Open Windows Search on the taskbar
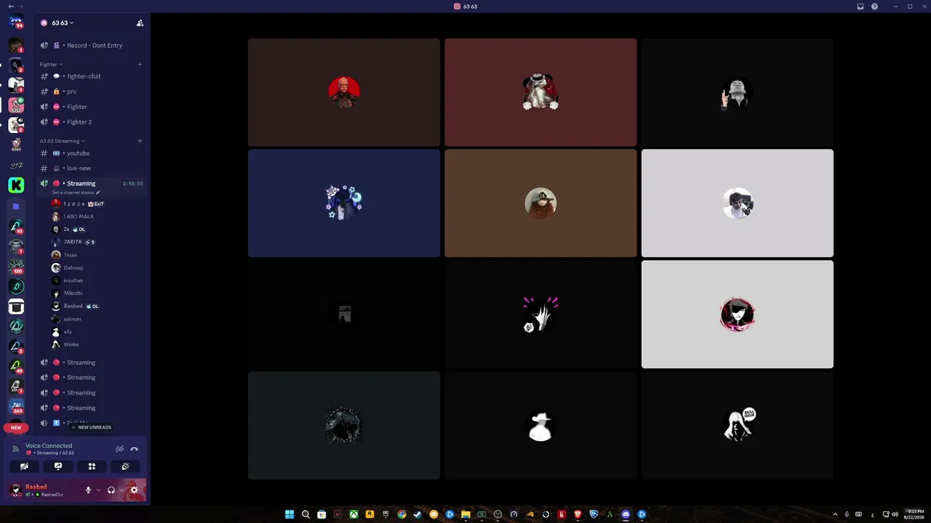 305,514
